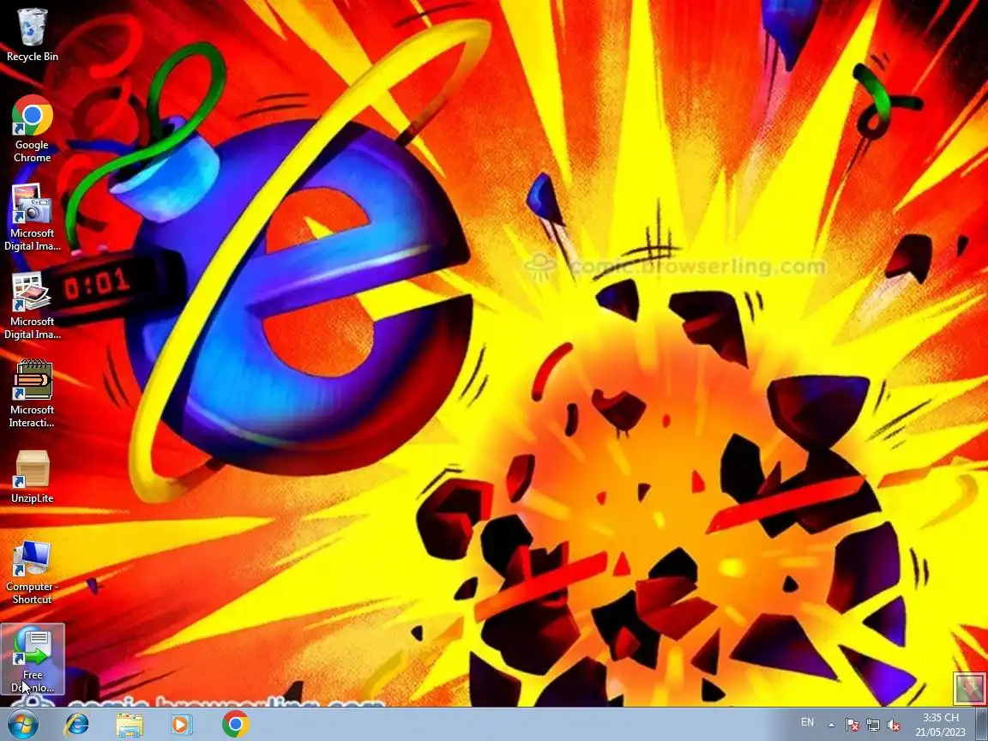The width and height of the screenshot is (988, 741).
Task: Open the Windows Start menu
Action: click(x=22, y=725)
